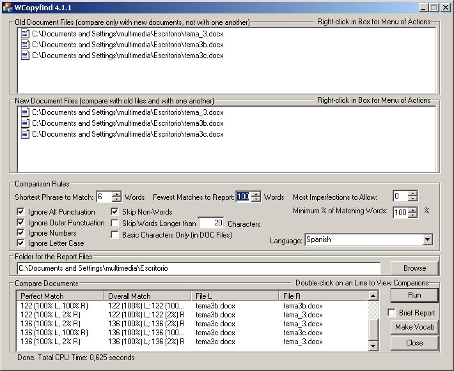The width and height of the screenshot is (454, 371).
Task: Click Fewest Matches to Report field
Action: tap(244, 197)
